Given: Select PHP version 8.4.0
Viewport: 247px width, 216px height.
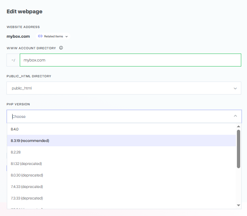Looking at the screenshot, I should click(121, 129).
